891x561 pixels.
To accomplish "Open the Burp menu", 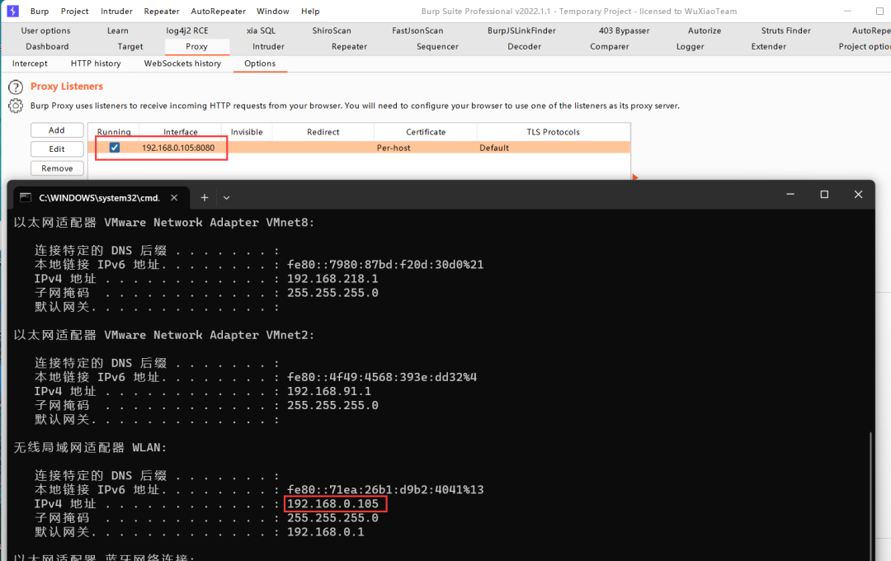I will tap(40, 11).
